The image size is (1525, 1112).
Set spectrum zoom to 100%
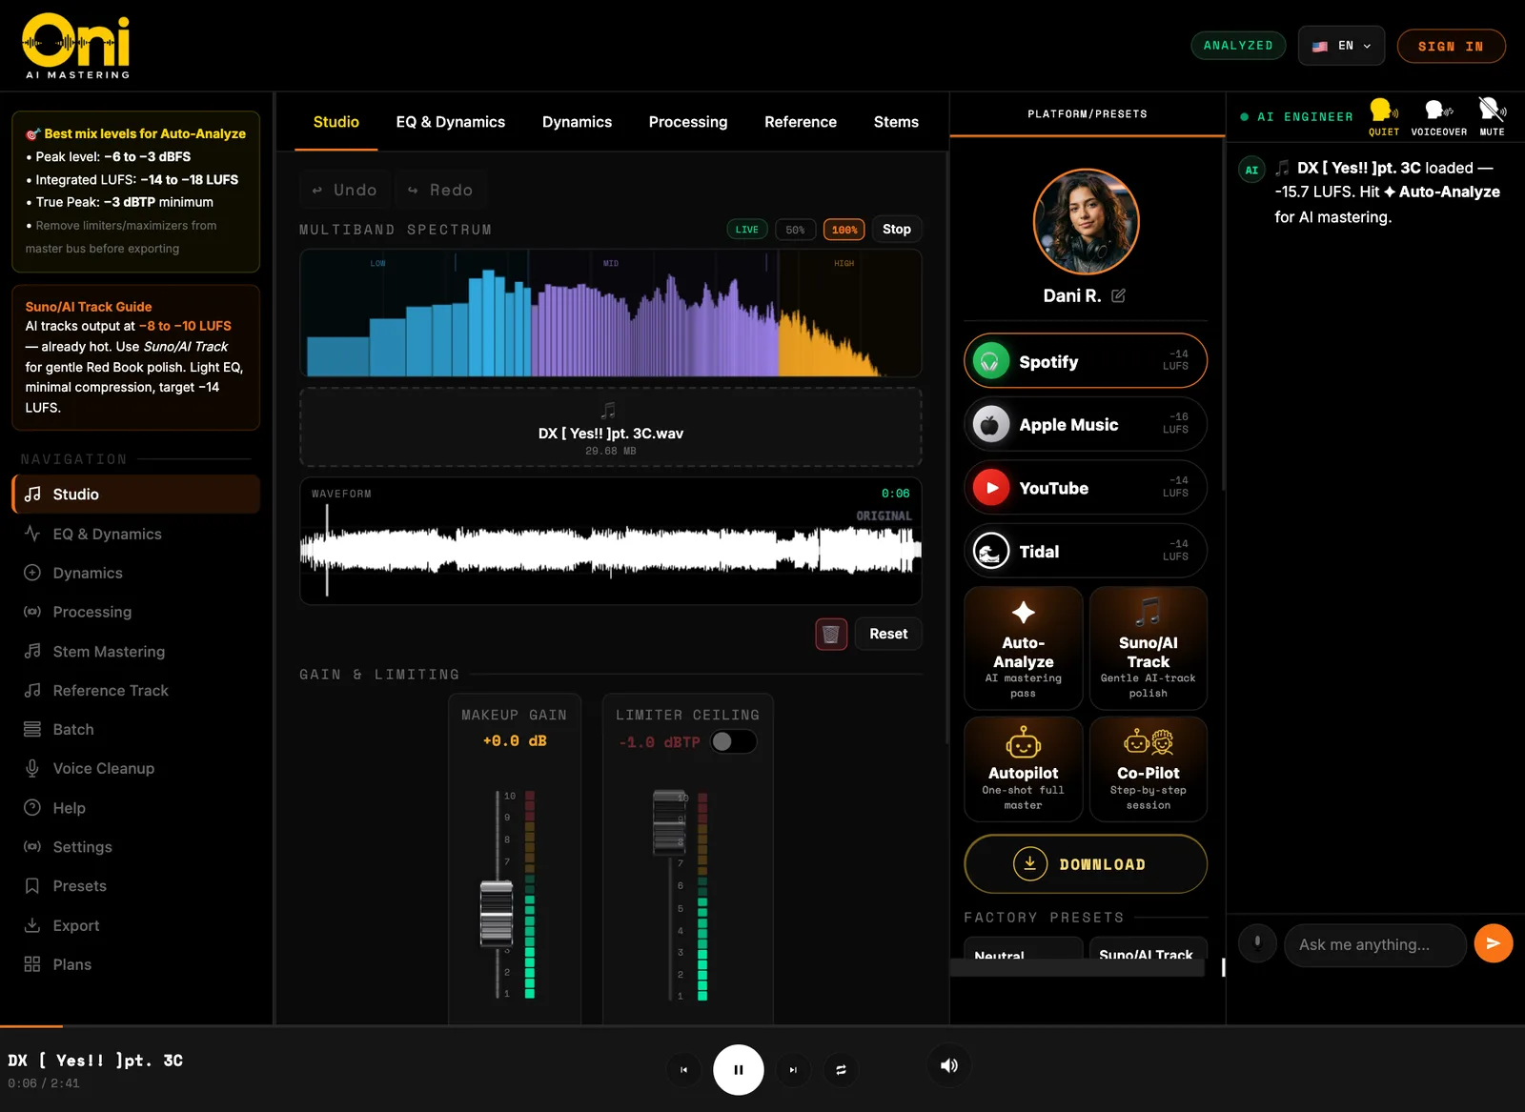[844, 230]
